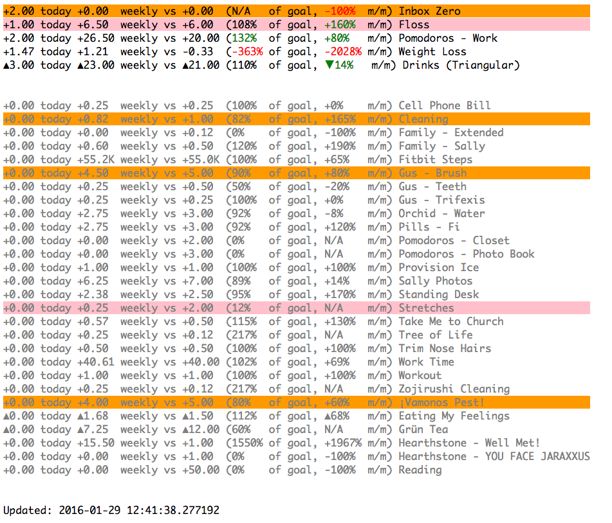The width and height of the screenshot is (612, 523).
Task: Select the Inbox Zero row label
Action: [x=429, y=12]
